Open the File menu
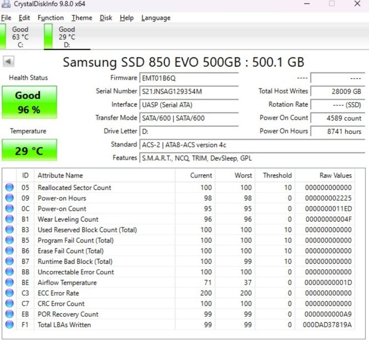 coord(6,18)
